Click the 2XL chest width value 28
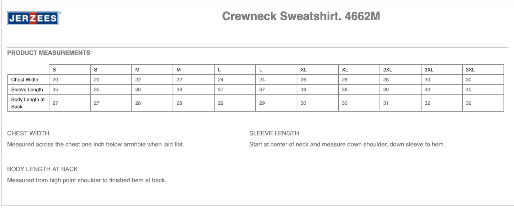Screen dimensions: 514x209 click(x=386, y=80)
